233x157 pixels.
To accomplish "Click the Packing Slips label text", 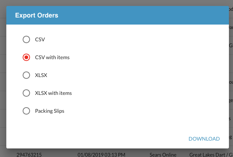I will pos(50,111).
